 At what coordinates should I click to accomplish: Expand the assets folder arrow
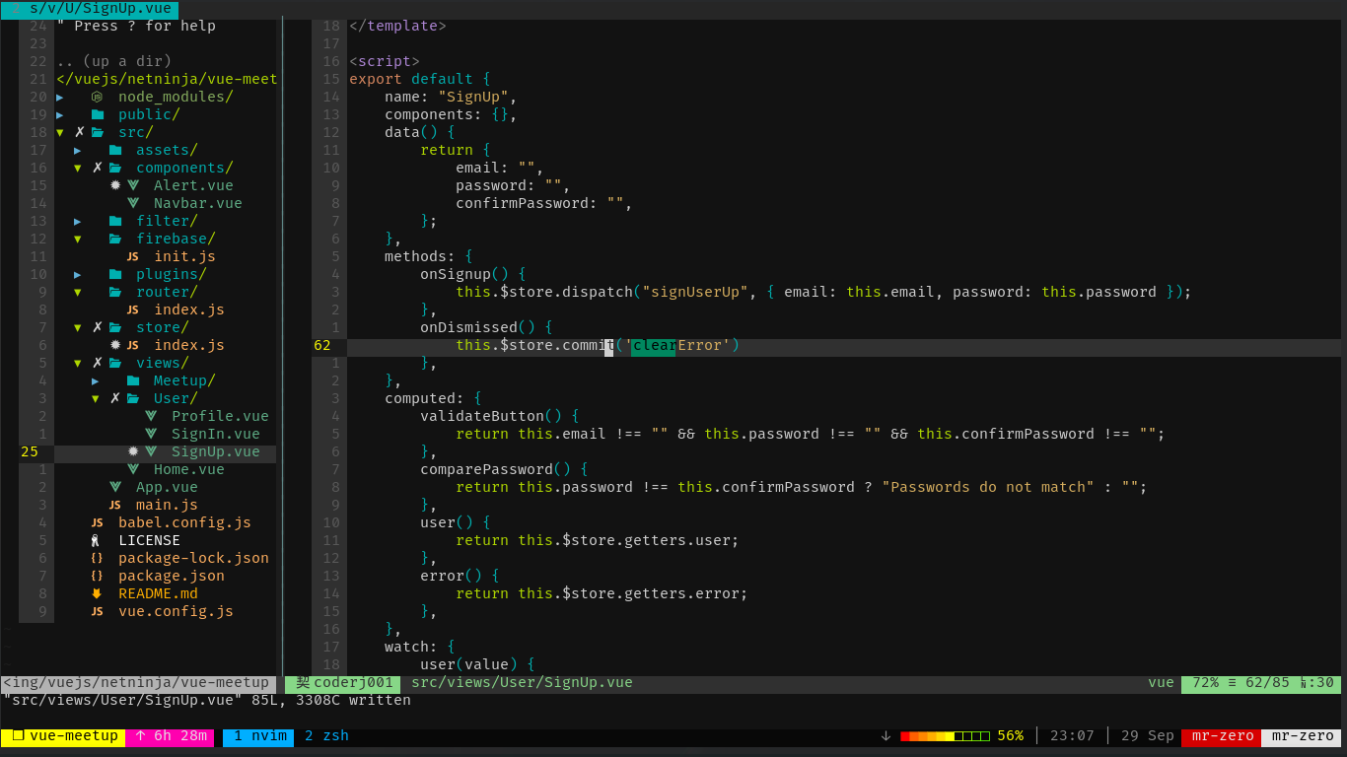pos(78,150)
